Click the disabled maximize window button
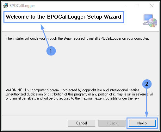 [x=137, y=6]
